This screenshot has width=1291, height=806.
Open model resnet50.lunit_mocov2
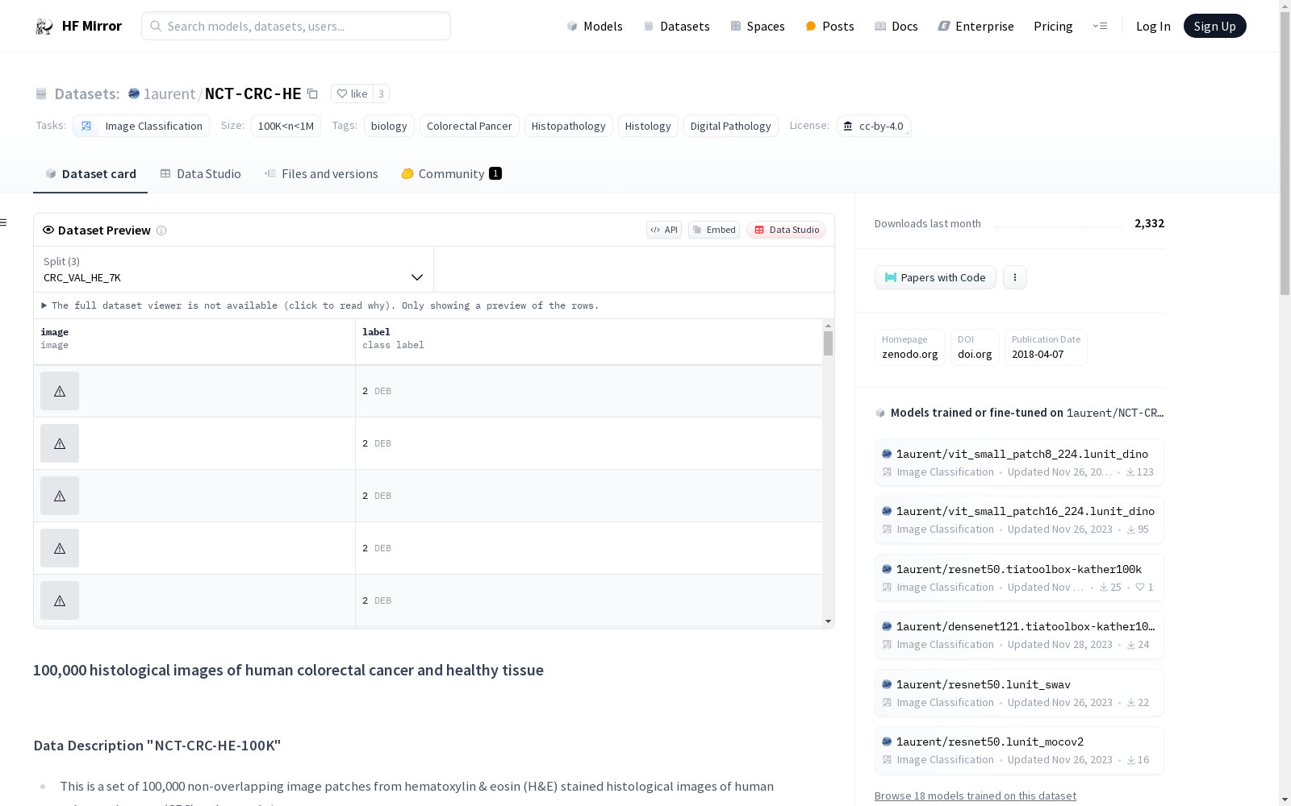(1019, 750)
